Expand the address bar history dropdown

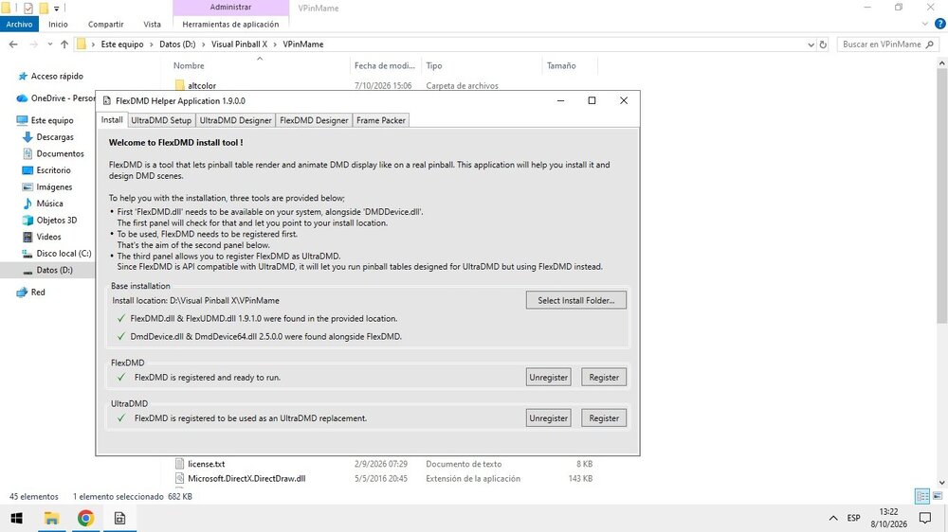[x=811, y=44]
